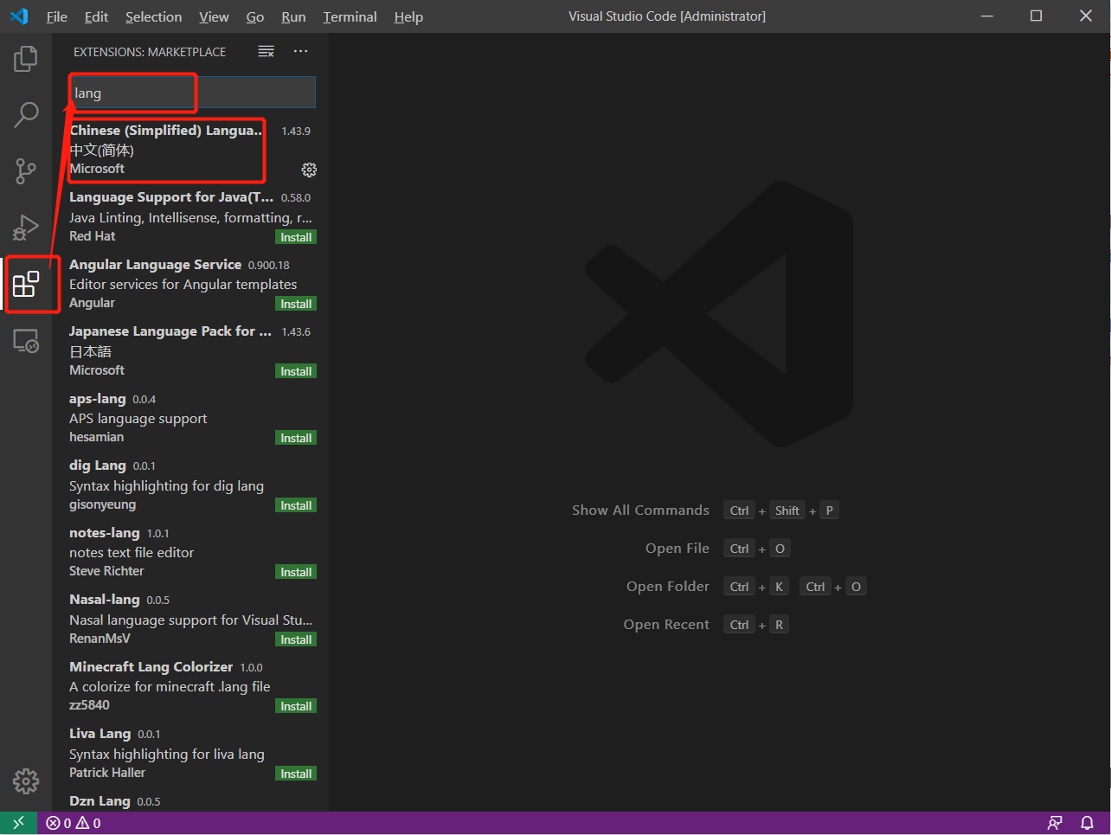Image resolution: width=1111 pixels, height=835 pixels.
Task: Open the Search view in activity bar
Action: [x=26, y=114]
